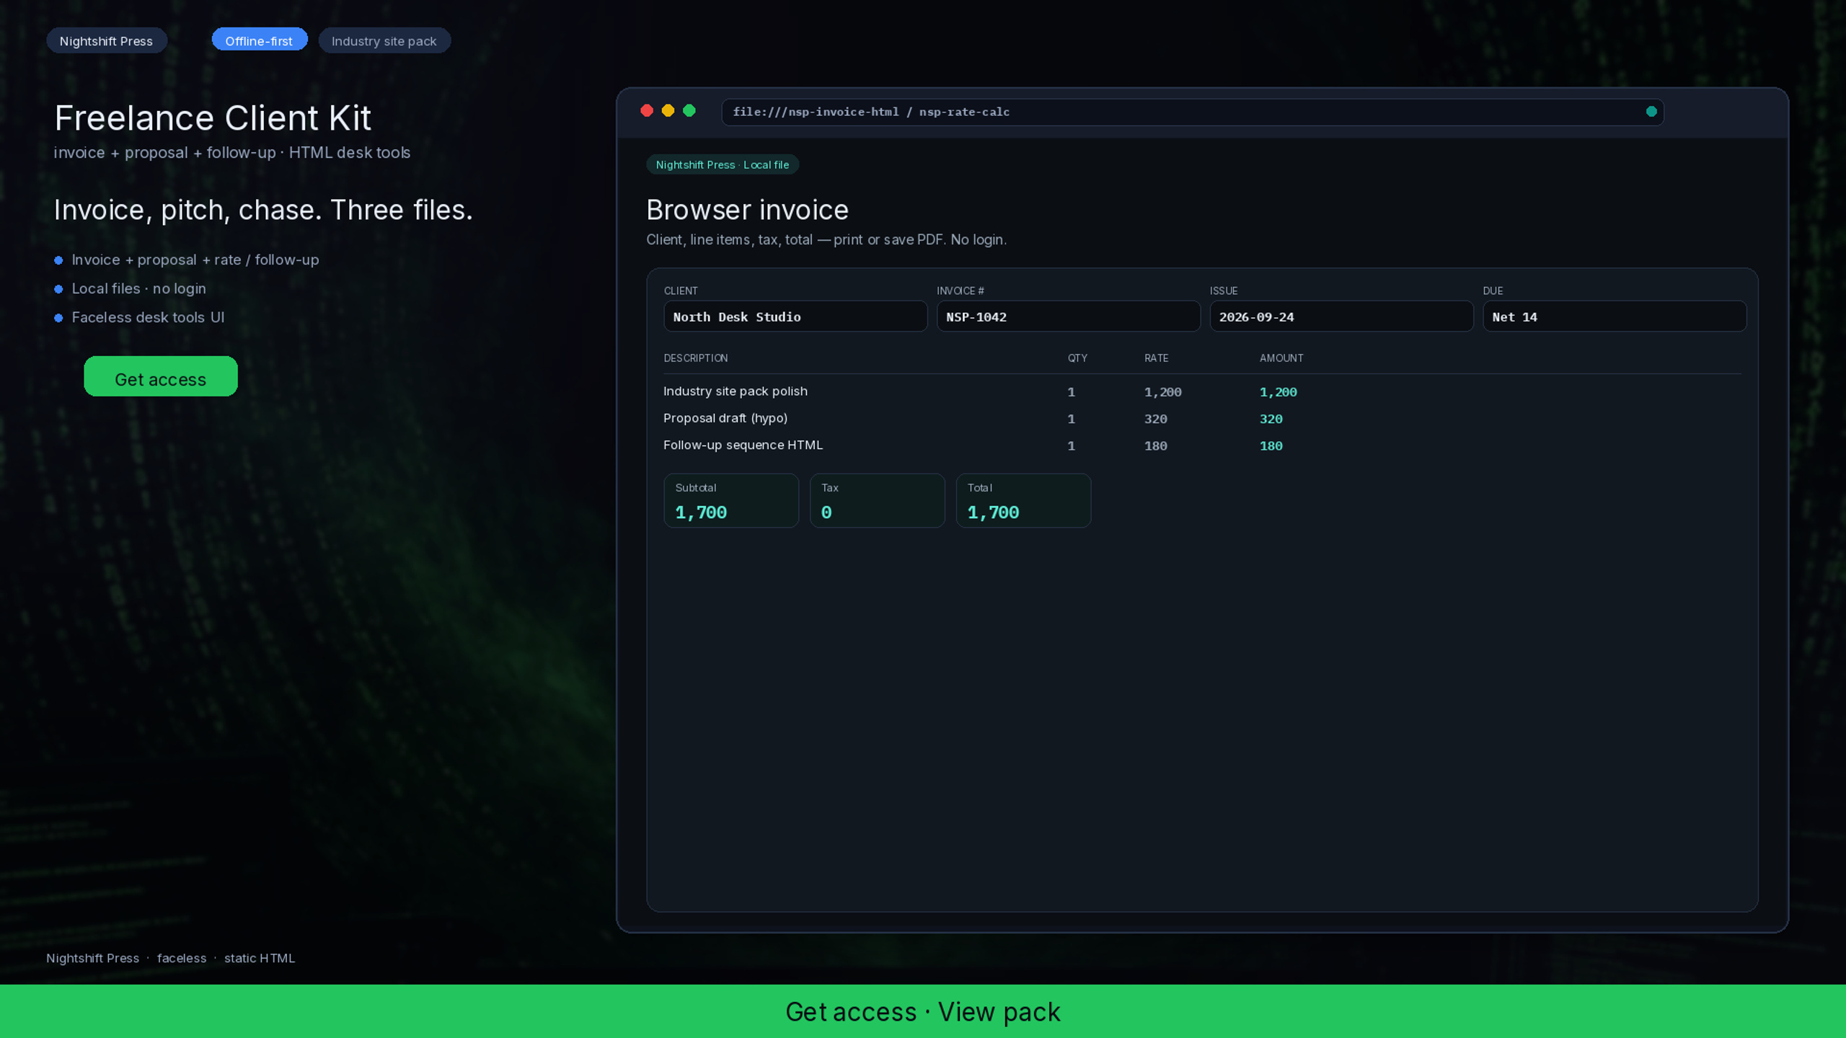Click amount 180 in teal for Follow-up sequence

tap(1271, 445)
